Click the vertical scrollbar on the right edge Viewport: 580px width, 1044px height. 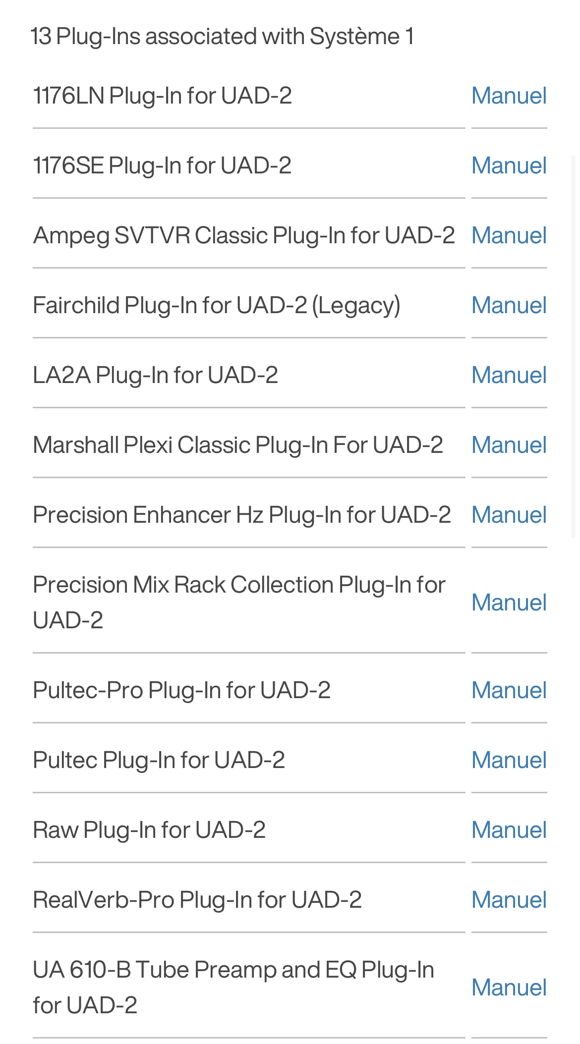pyautogui.click(x=574, y=347)
